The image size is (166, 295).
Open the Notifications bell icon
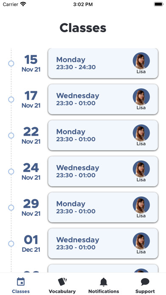(x=104, y=282)
